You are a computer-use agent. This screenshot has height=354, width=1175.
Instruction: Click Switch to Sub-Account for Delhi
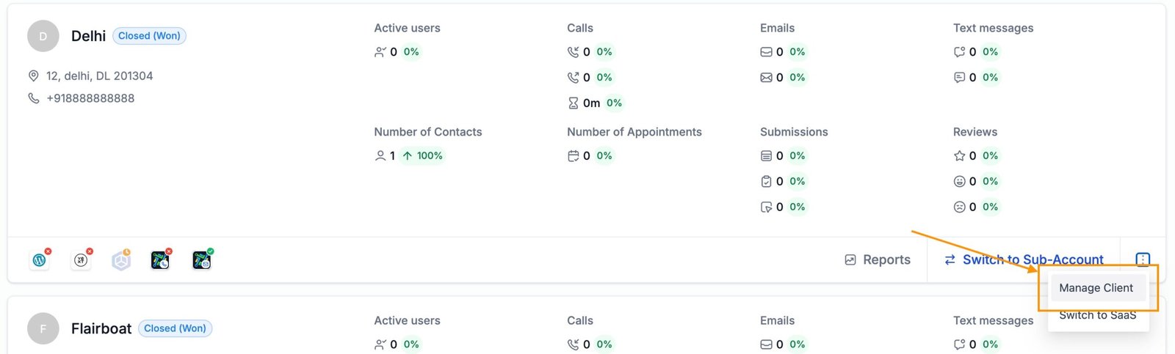point(1024,259)
